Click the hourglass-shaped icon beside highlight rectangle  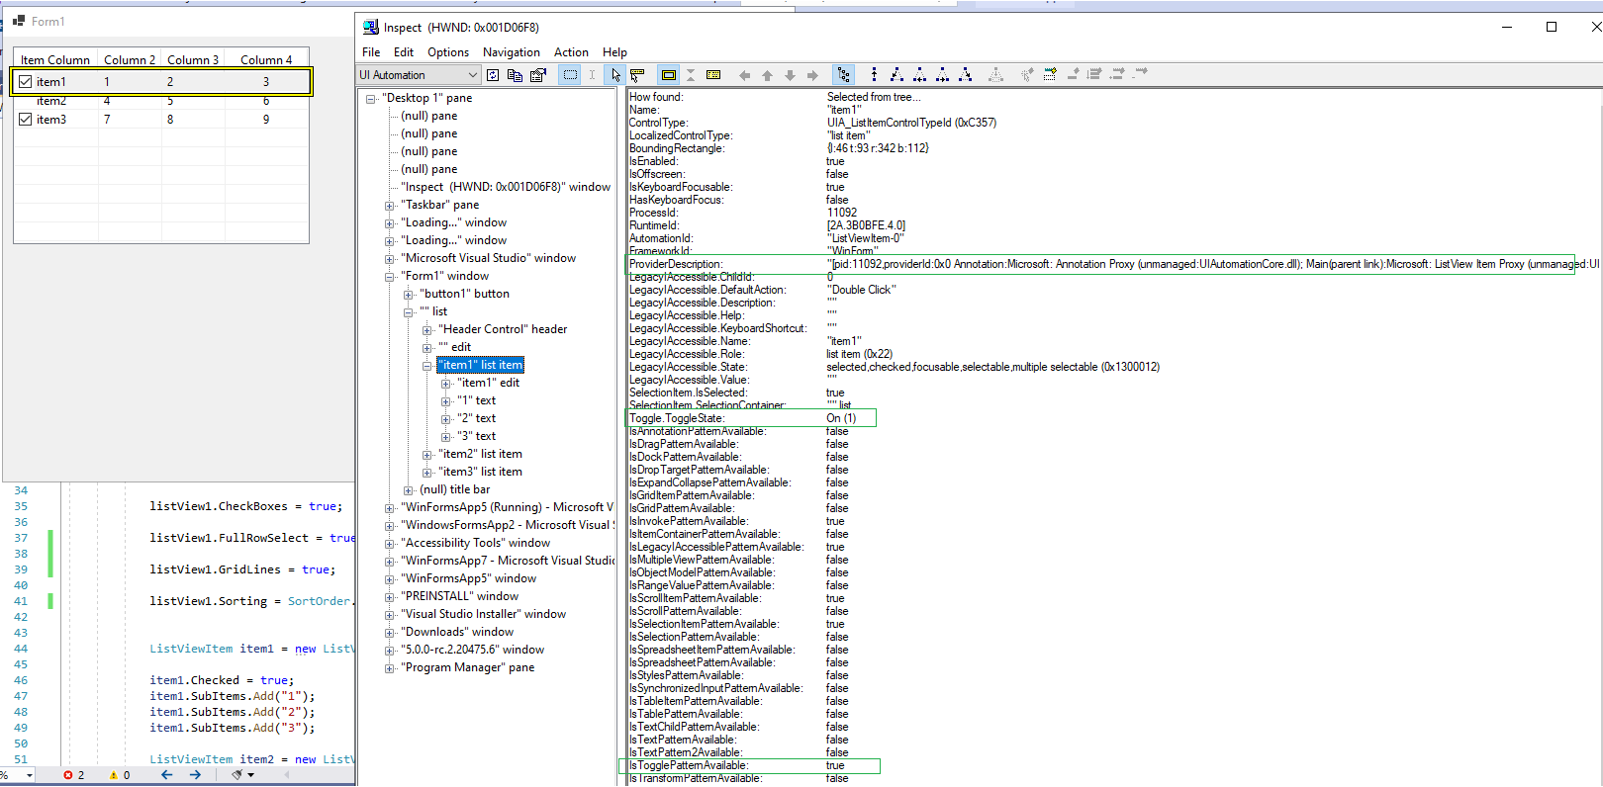(691, 75)
